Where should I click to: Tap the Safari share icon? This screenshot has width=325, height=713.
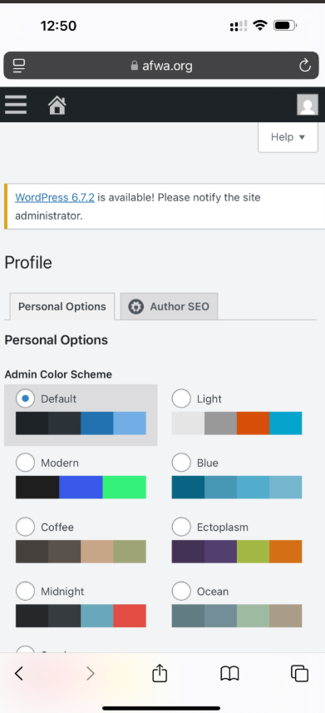tap(160, 673)
